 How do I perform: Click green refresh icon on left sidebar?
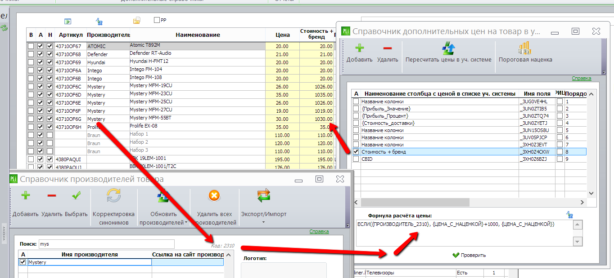[x=4, y=28]
